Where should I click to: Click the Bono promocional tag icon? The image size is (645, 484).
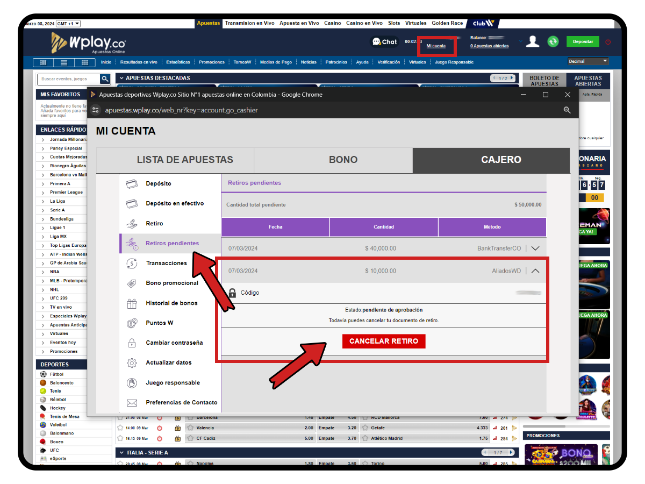(132, 283)
